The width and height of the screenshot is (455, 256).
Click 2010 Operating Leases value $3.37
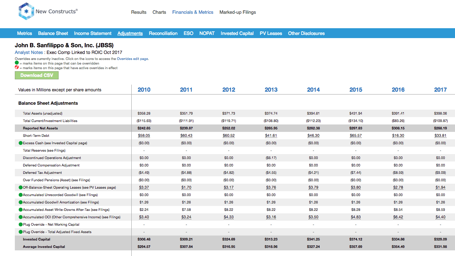(x=144, y=188)
